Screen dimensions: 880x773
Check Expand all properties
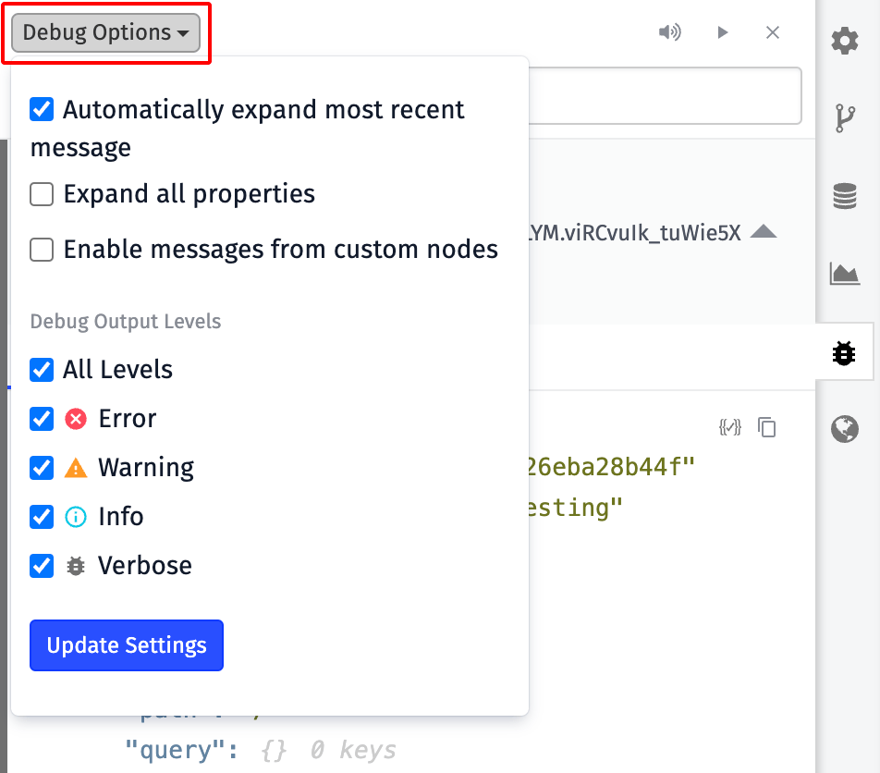42,194
